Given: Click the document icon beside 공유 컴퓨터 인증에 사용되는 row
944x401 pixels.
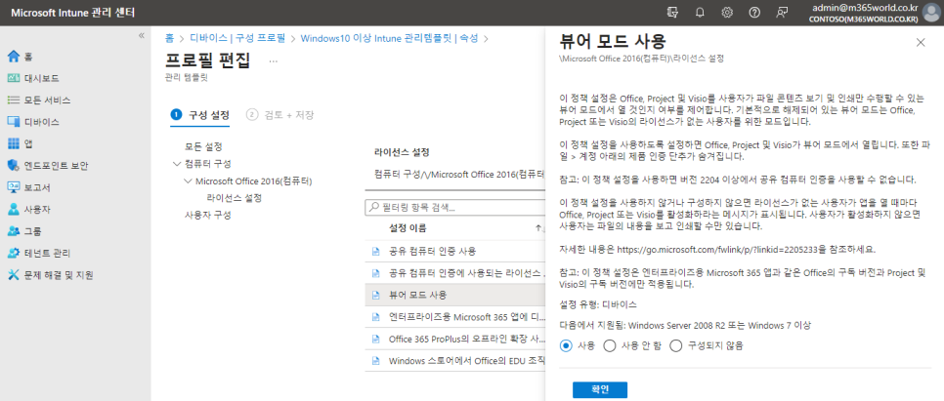Looking at the screenshot, I should [x=375, y=273].
